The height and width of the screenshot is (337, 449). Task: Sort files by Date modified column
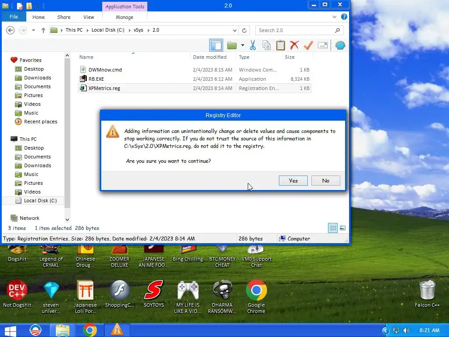point(210,57)
